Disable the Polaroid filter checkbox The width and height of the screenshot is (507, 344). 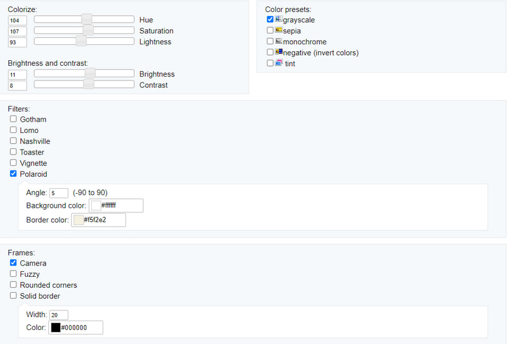[x=13, y=174]
